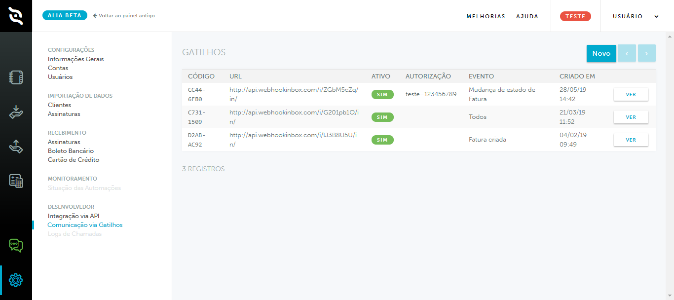Click SIM badge in D2AB-AC92 row
Screen dimensions: 674x300
coord(382,140)
